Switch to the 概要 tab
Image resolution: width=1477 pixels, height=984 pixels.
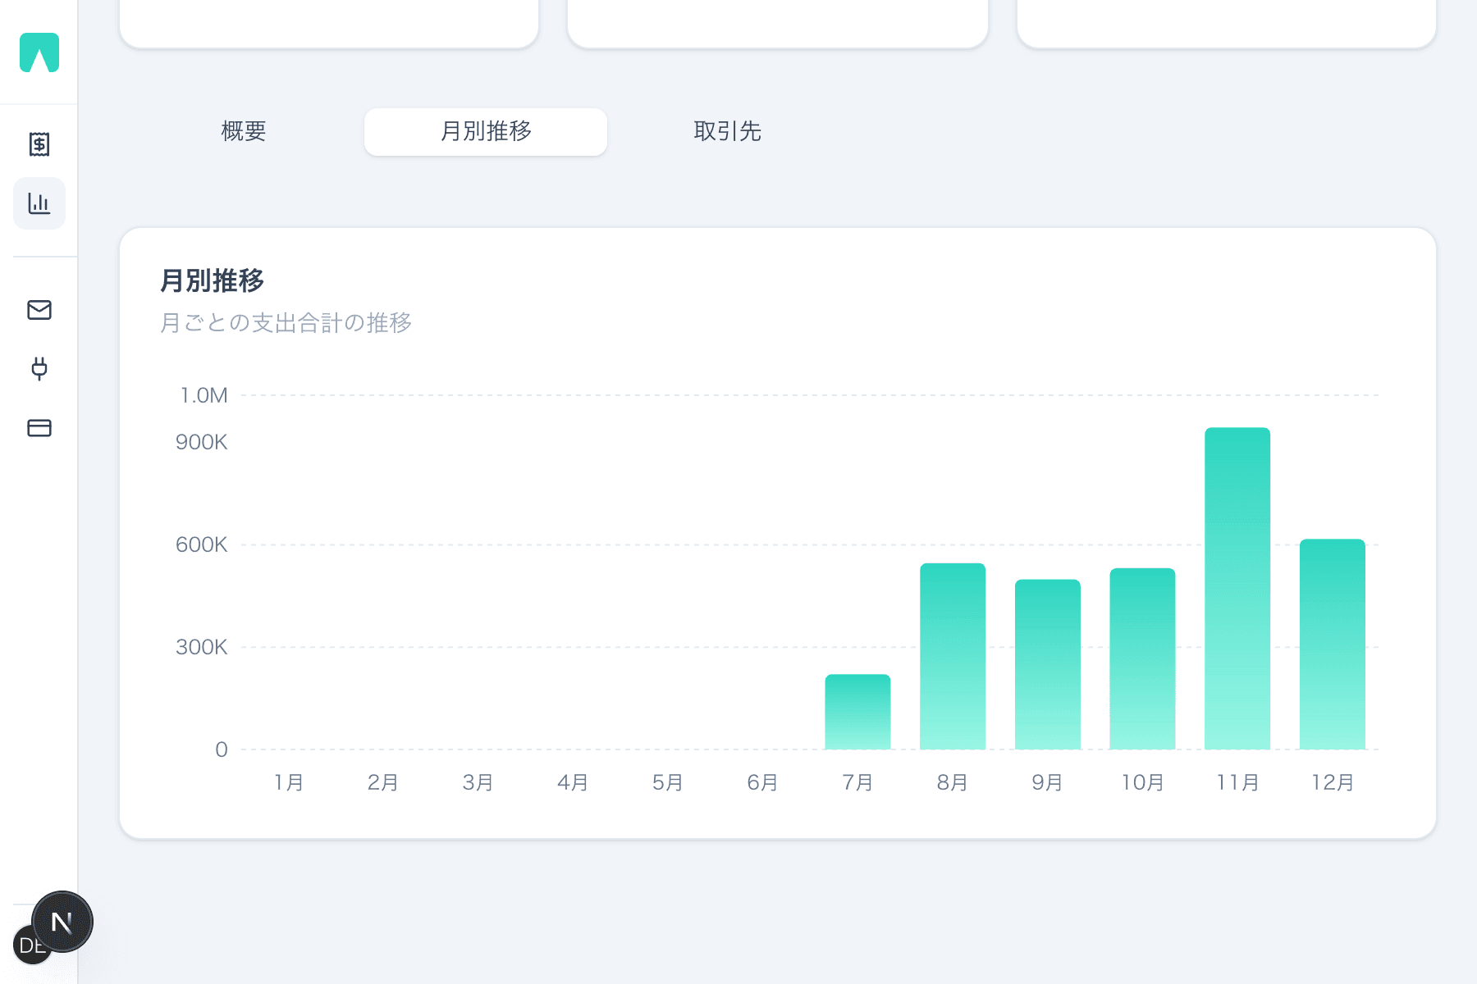tap(244, 131)
